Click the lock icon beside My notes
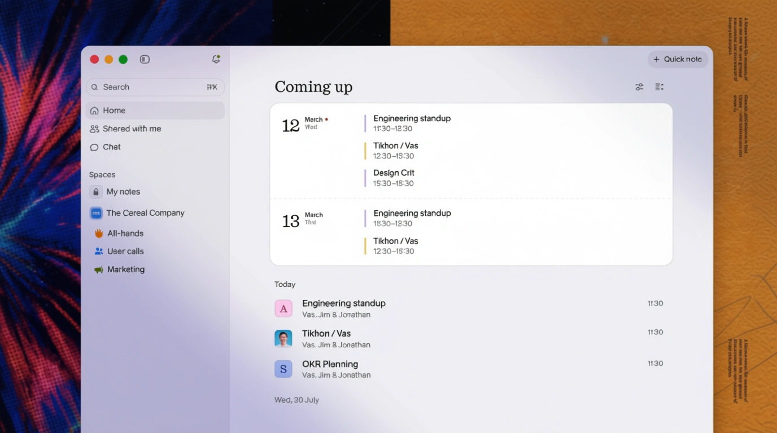The image size is (777, 433). 96,192
